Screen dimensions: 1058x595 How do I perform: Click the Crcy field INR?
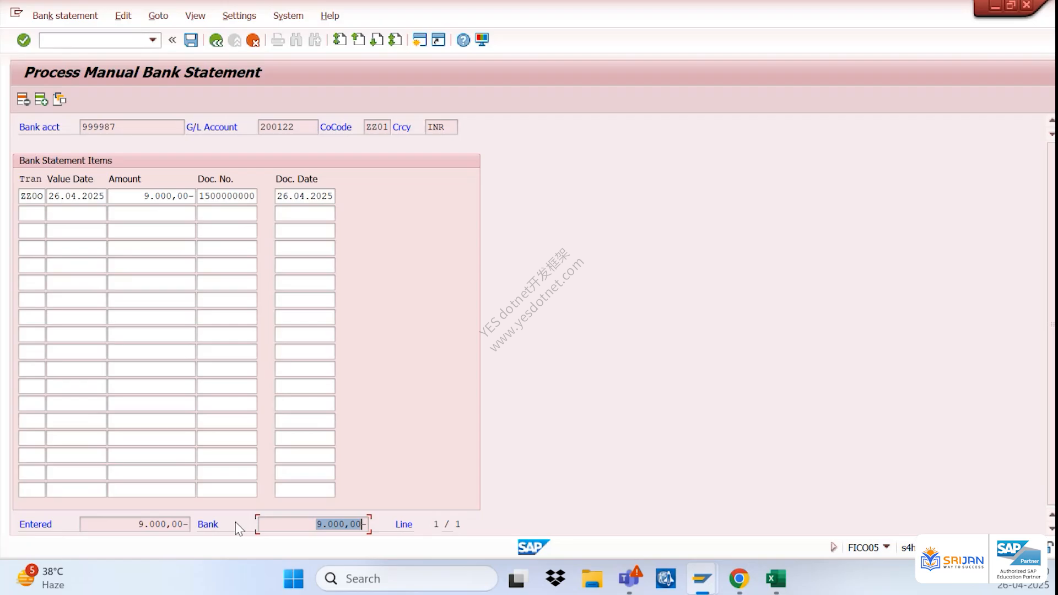(441, 127)
